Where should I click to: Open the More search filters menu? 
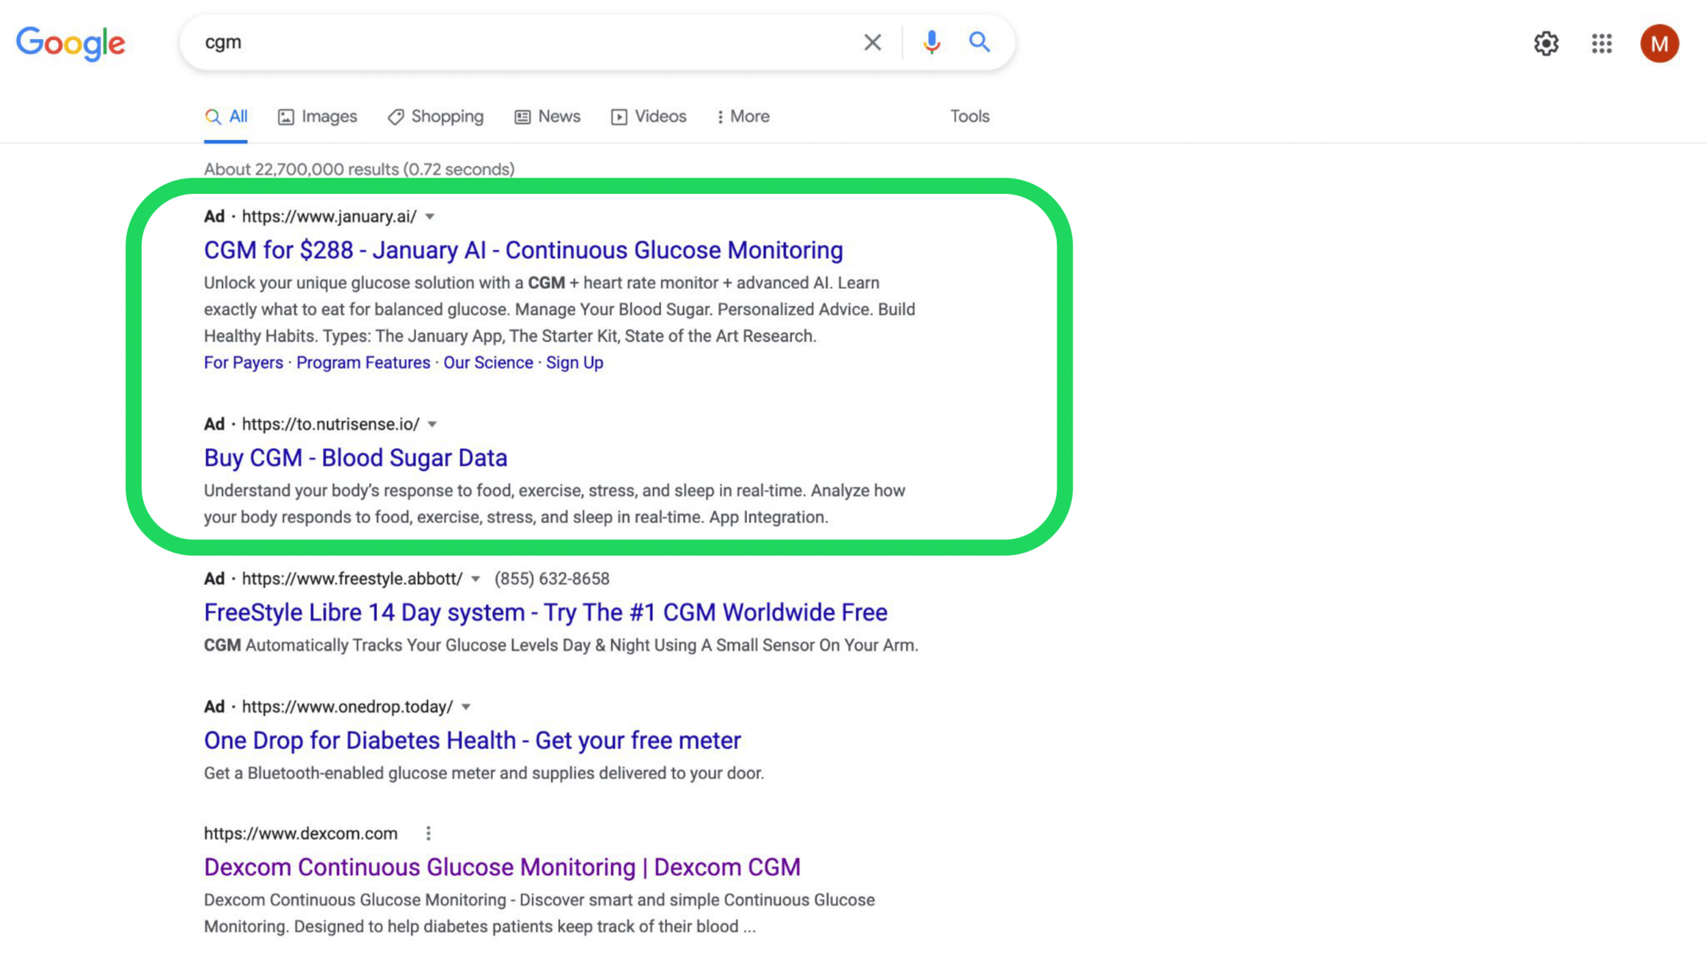743,117
